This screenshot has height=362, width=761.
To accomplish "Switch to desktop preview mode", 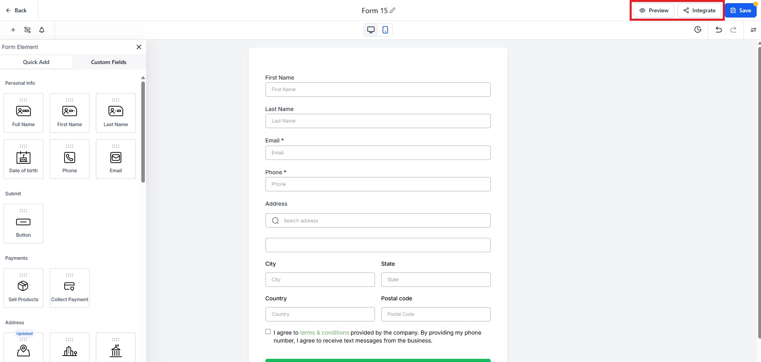I will click(371, 30).
